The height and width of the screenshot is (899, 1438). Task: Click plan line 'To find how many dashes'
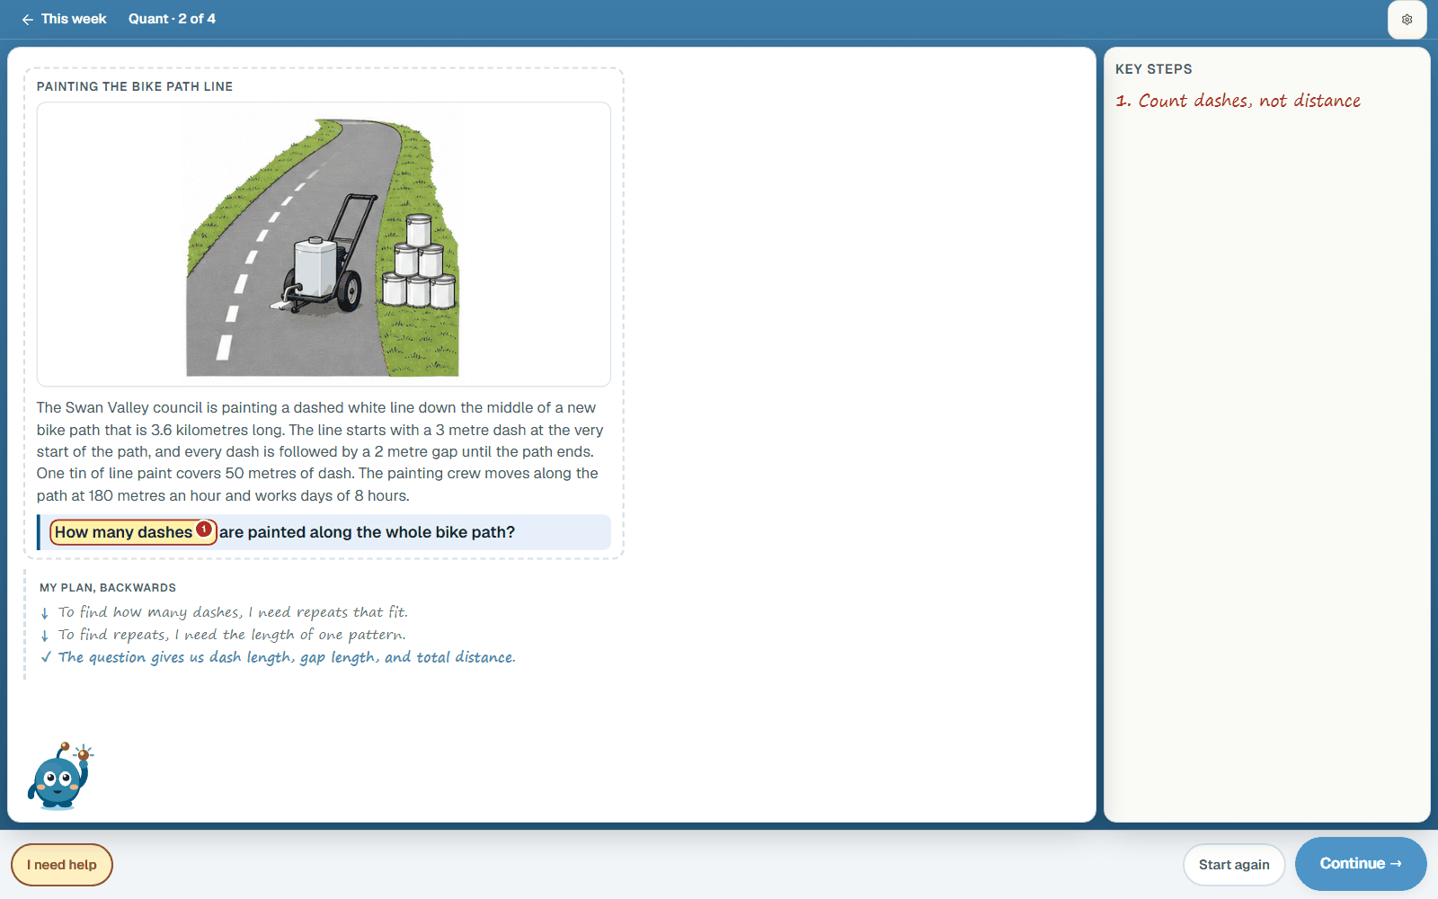pos(233,612)
